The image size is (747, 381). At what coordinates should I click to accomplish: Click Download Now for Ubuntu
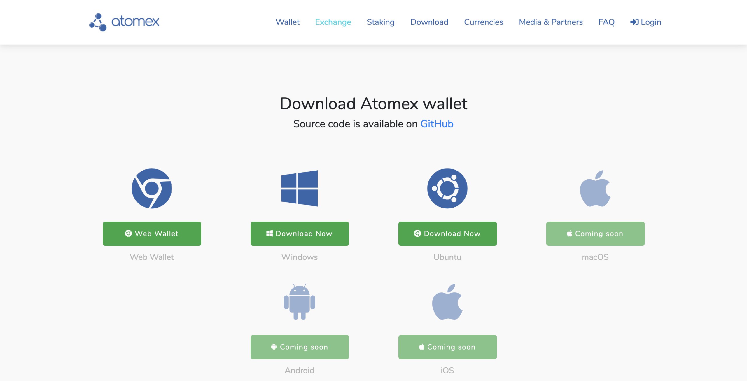[x=447, y=234]
